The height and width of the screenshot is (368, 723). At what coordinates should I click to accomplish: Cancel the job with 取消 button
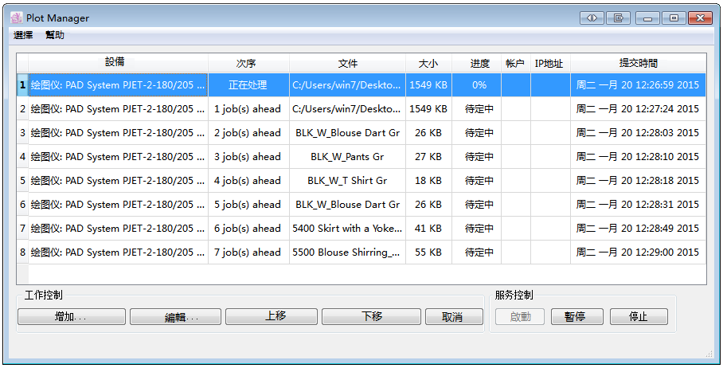coord(454,317)
